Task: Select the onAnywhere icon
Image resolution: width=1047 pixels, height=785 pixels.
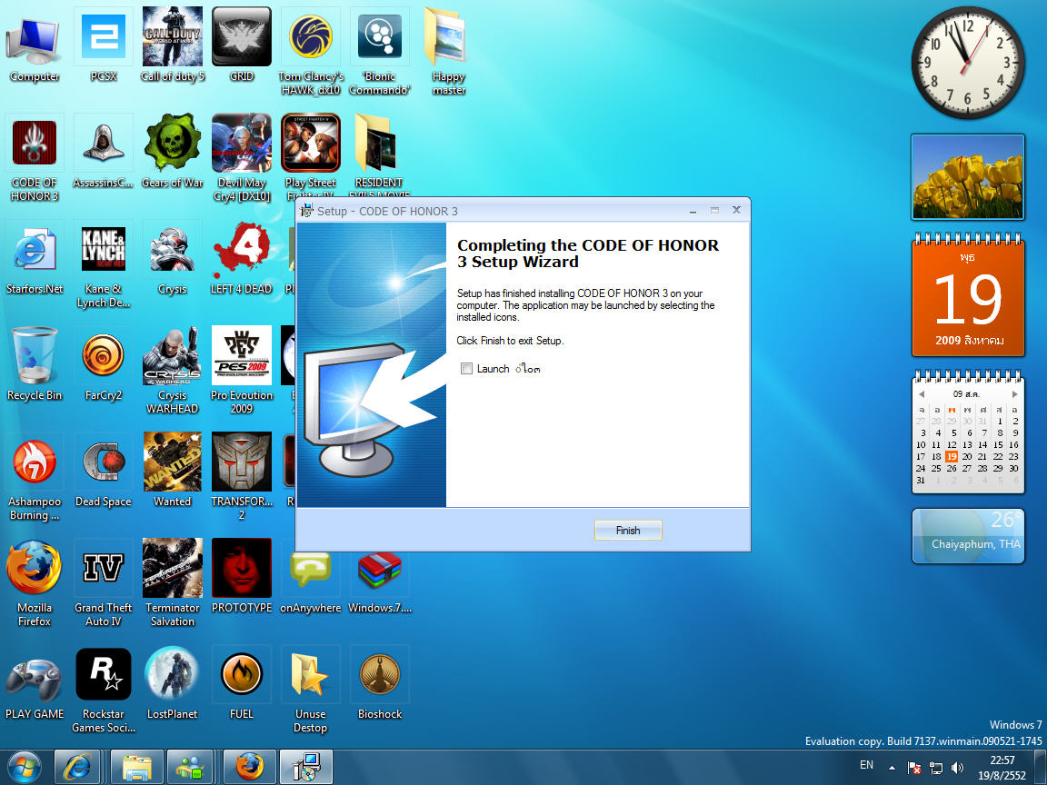Action: coord(311,583)
